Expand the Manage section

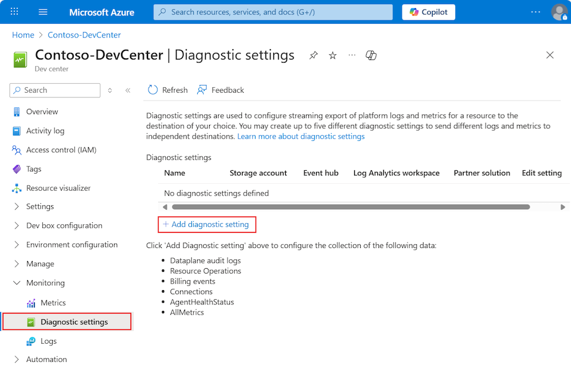(x=41, y=263)
